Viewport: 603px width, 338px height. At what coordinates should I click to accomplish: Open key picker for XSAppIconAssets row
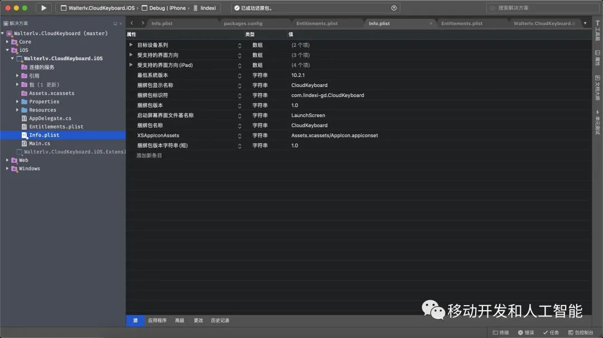point(240,136)
